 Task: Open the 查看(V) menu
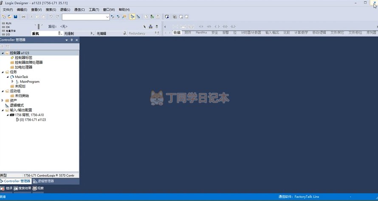pyautogui.click(x=37, y=10)
